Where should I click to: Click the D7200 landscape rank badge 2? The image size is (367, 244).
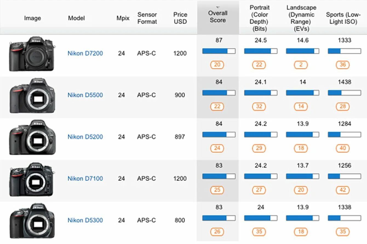(x=301, y=65)
